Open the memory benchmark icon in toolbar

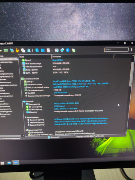(x=6, y=50)
